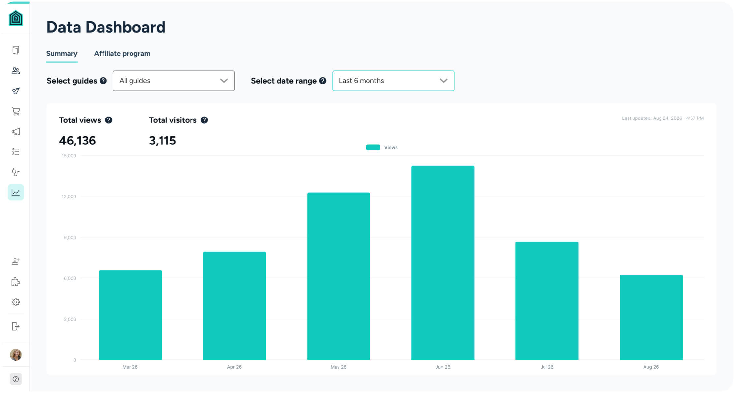The image size is (735, 393).
Task: Click the Mar 26 bar in chart
Action: tap(130, 315)
